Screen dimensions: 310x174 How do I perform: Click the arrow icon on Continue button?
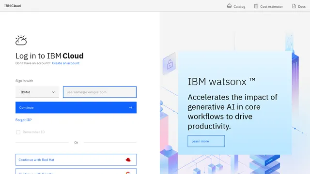pos(130,107)
